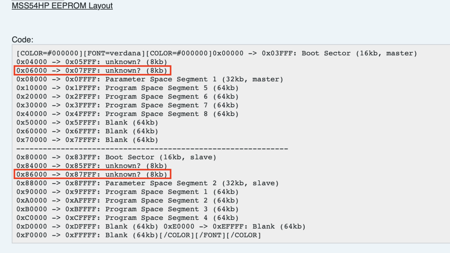The image size is (450, 253).
Task: Click Parameter Space Segment 2 slave line
Action: (147, 183)
